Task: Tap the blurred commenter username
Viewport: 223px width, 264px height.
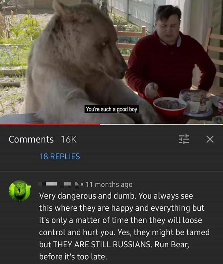Action: (58, 184)
